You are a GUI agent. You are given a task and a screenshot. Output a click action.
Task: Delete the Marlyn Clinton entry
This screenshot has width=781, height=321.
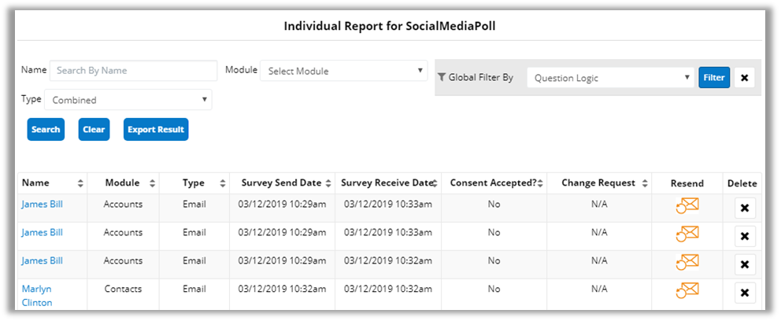click(x=744, y=293)
